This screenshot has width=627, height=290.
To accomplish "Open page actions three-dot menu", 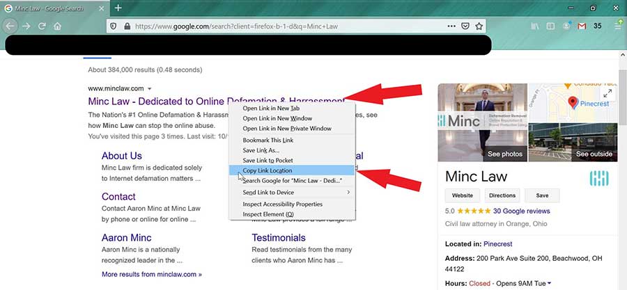I will 451,26.
